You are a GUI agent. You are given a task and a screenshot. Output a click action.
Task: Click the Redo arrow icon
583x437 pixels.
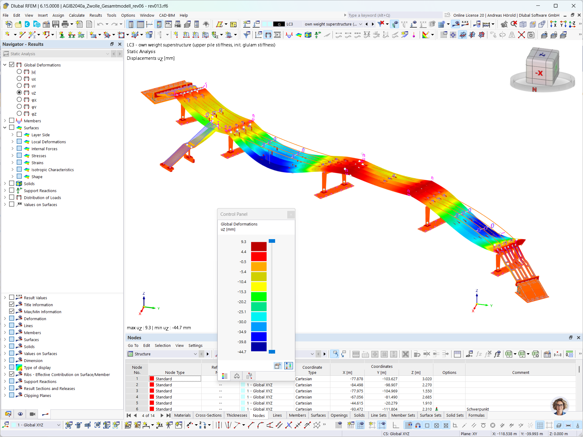click(114, 24)
